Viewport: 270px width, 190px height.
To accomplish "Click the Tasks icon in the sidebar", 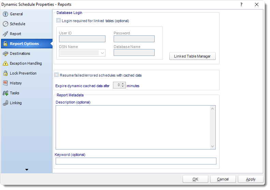I will coord(5,93).
